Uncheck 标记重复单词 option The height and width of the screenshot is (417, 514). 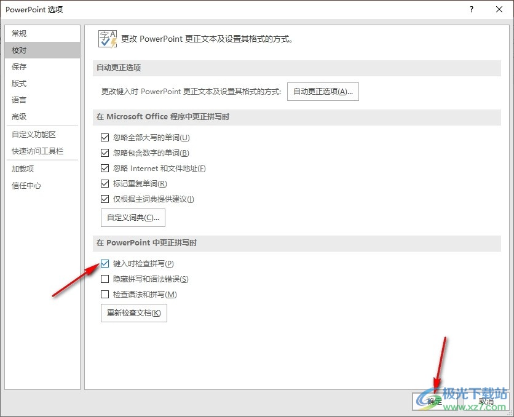pos(105,184)
